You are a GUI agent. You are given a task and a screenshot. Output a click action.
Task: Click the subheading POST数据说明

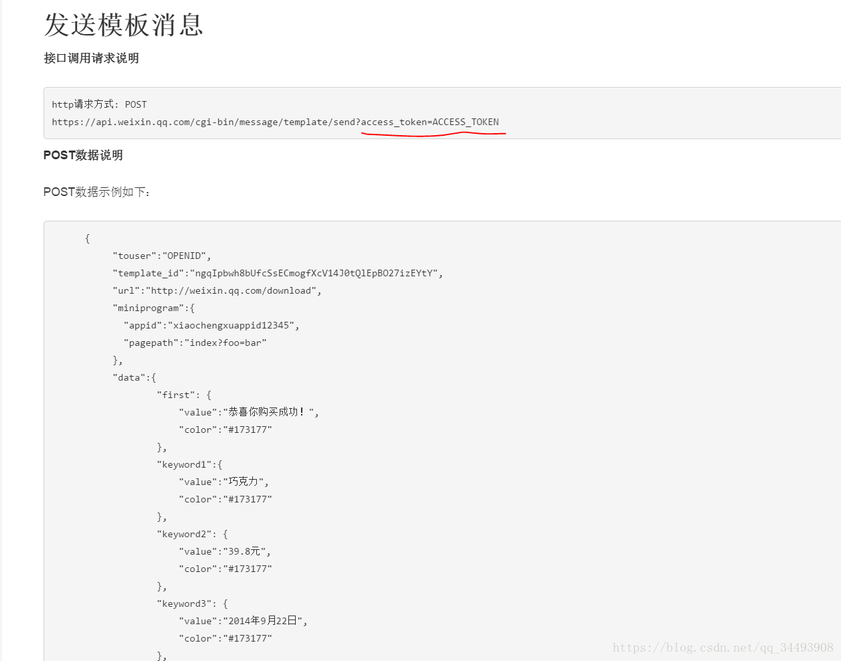pos(83,155)
